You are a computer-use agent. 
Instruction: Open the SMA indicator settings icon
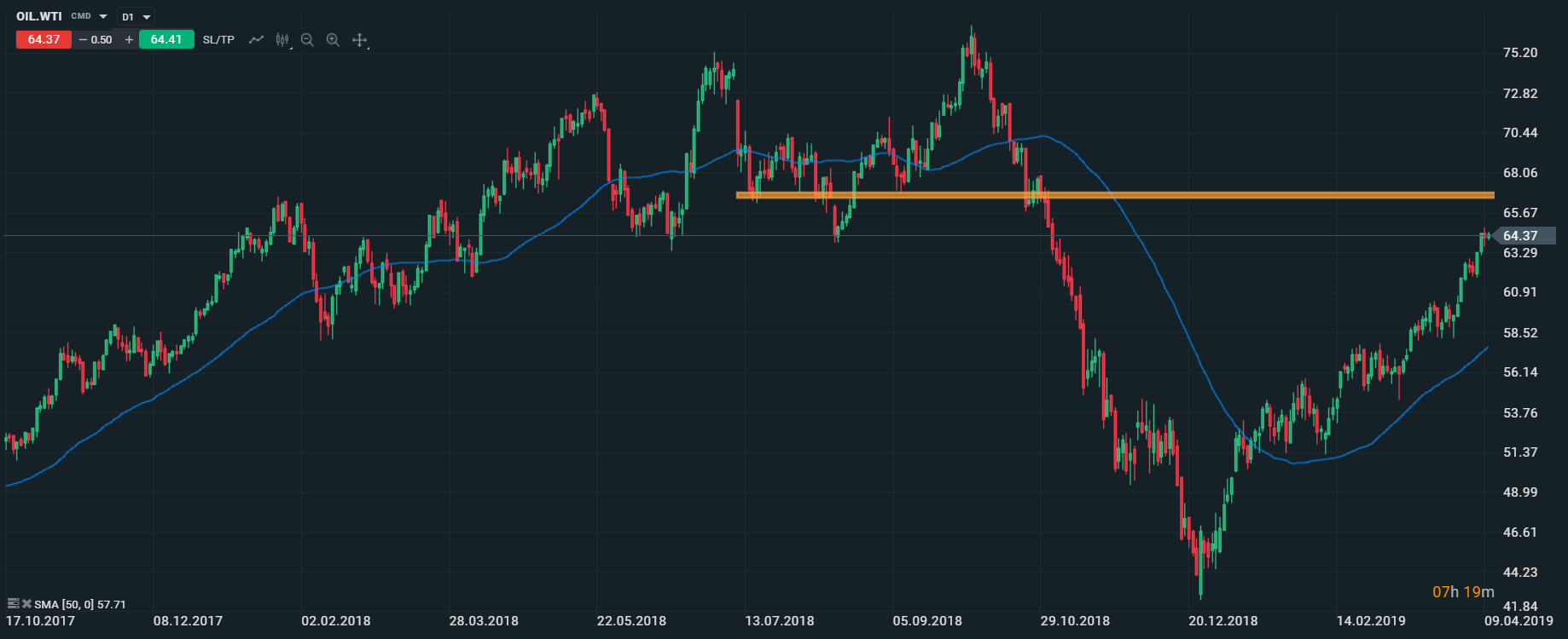(13, 604)
